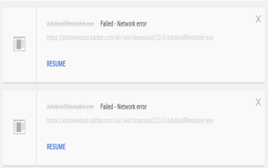
Task: Click the file icon of the second failed download
Action: tap(19, 127)
